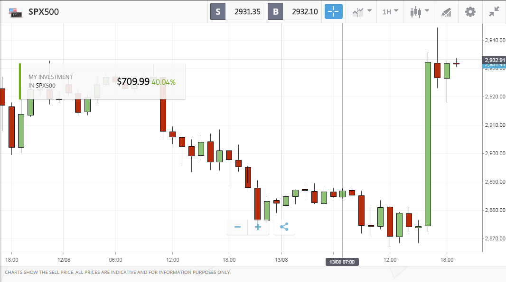Click the 13/08 07:00 time marker

tap(342, 262)
